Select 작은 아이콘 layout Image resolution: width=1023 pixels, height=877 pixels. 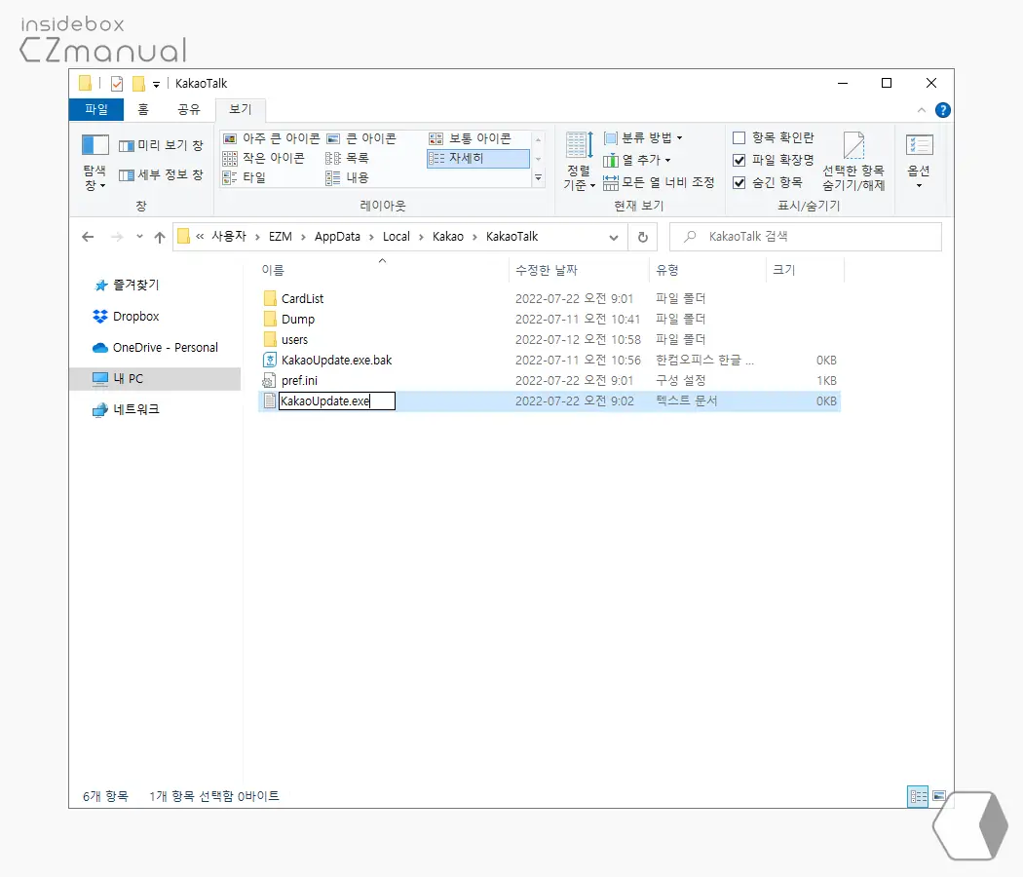pyautogui.click(x=264, y=158)
